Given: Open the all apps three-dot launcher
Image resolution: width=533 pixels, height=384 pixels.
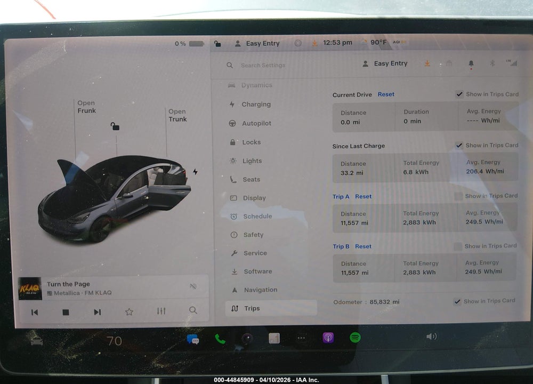Looking at the screenshot, I should (x=301, y=338).
